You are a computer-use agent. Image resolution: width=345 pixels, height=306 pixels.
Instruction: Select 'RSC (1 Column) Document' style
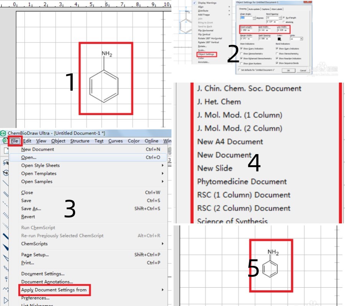click(x=244, y=195)
